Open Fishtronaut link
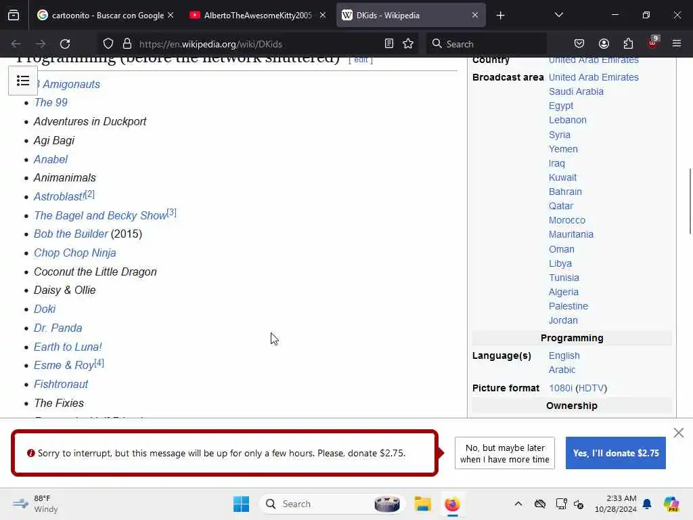The image size is (693, 520). pos(61,385)
